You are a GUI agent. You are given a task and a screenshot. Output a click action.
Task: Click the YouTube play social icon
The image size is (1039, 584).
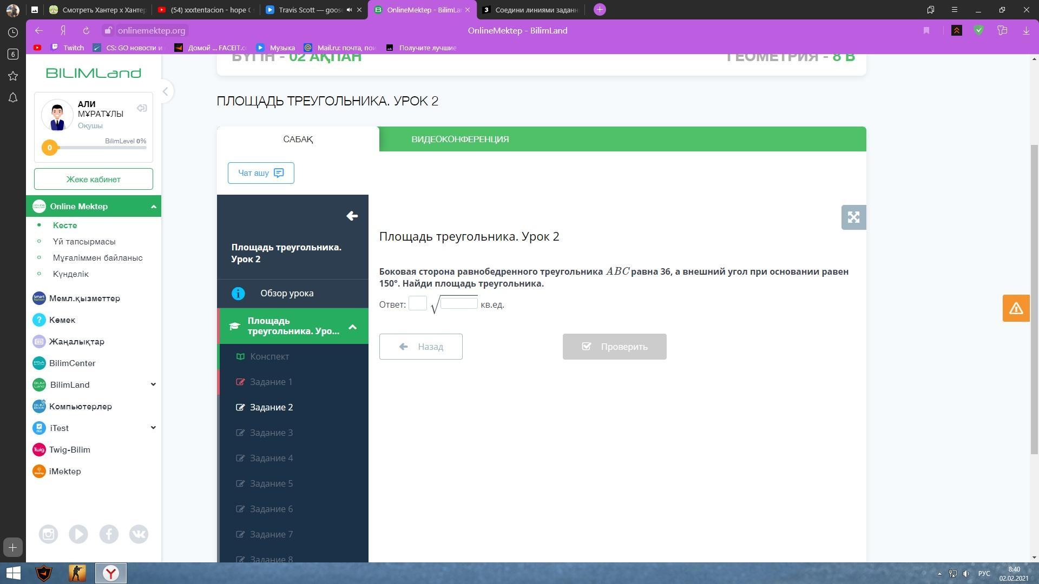pos(78,534)
